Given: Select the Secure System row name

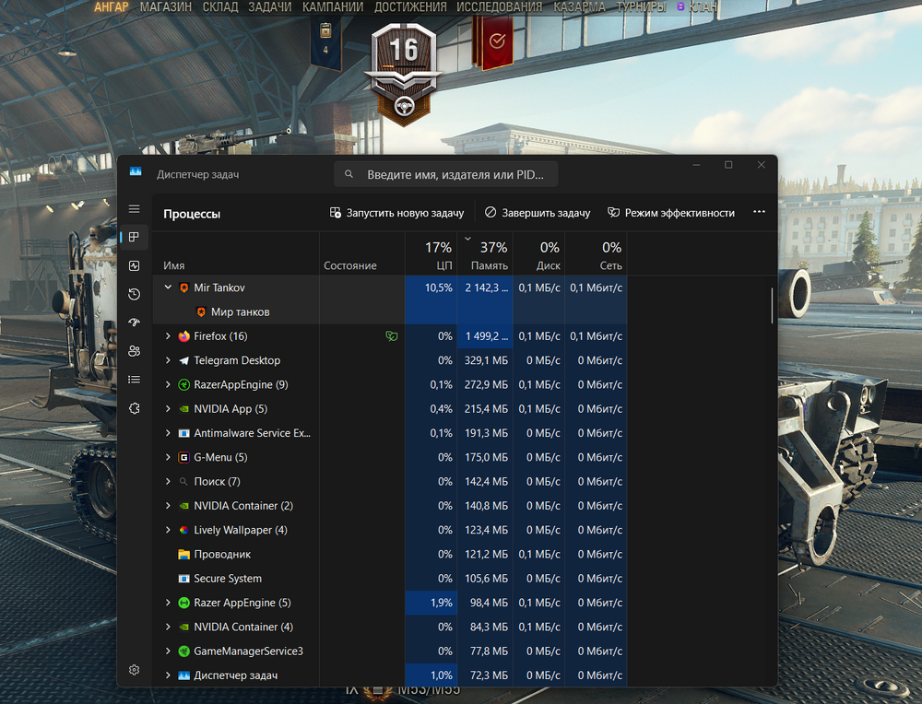Looking at the screenshot, I should [x=228, y=579].
